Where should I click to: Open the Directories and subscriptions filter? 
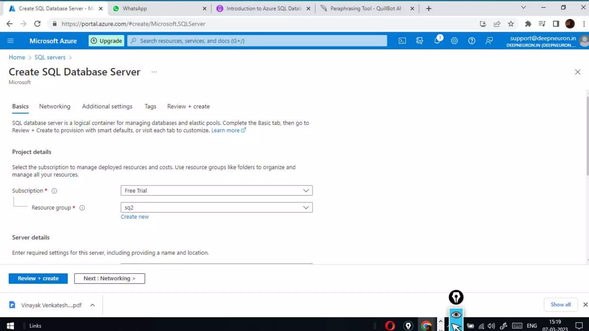(419, 41)
